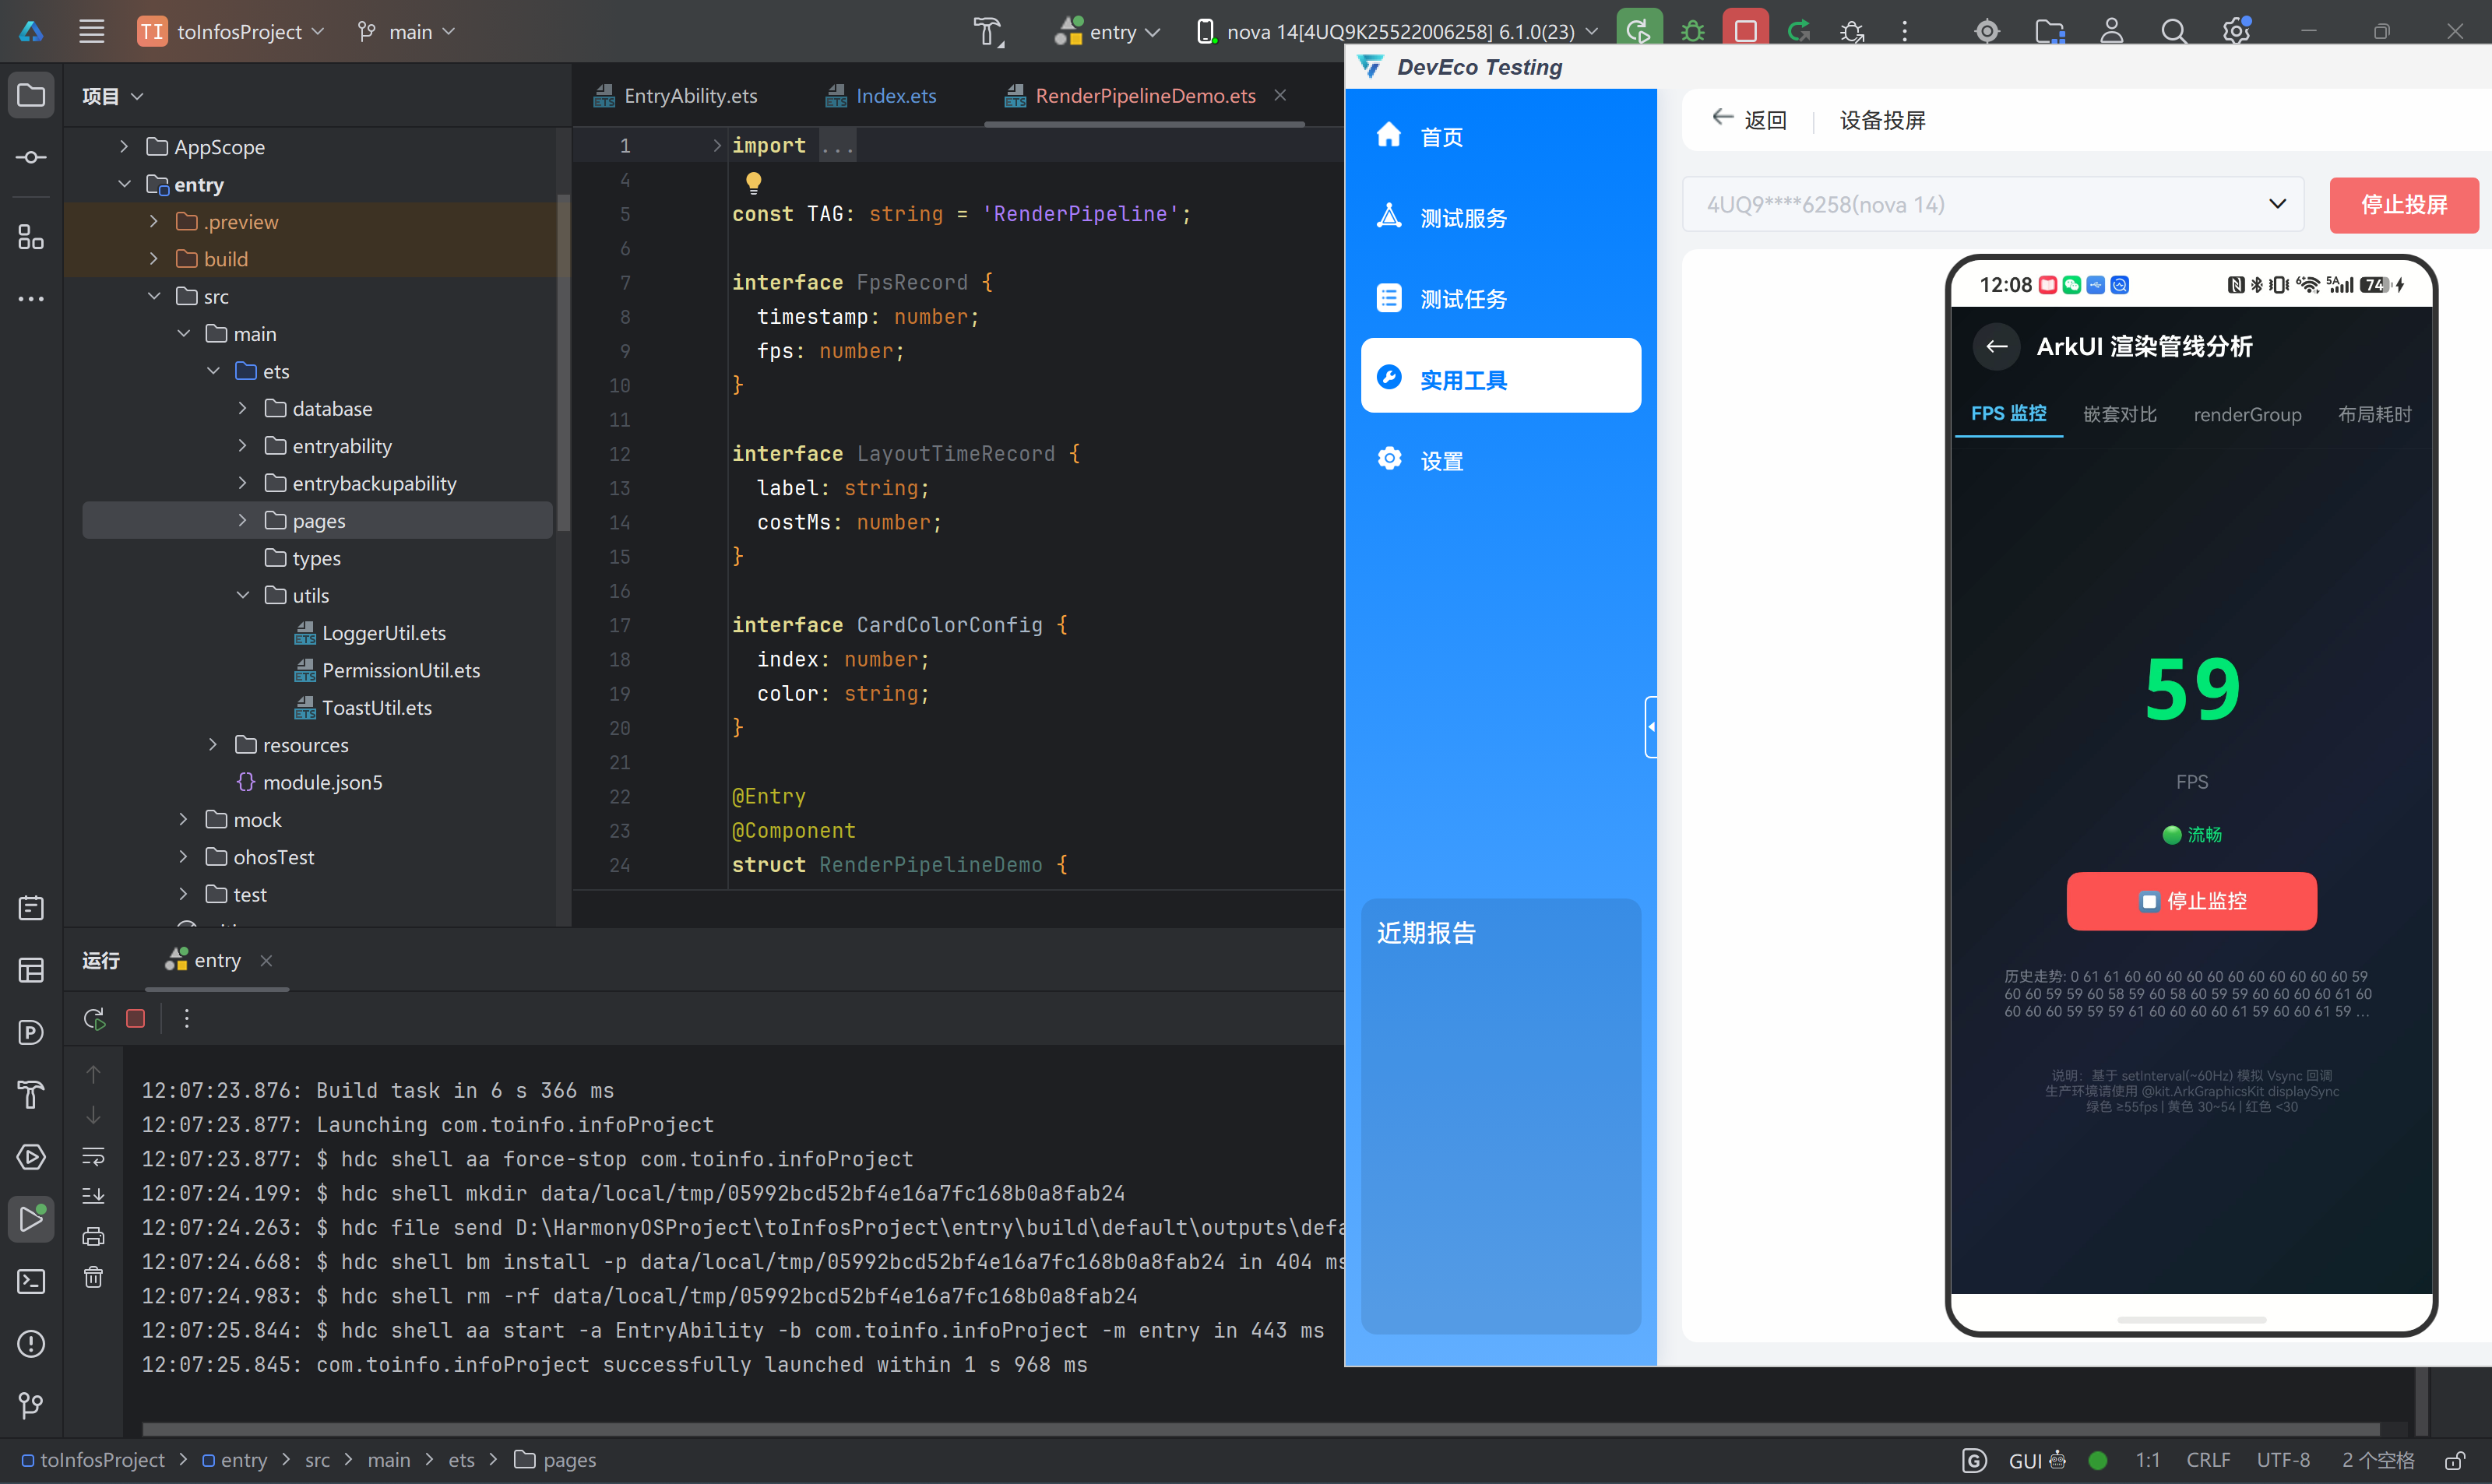Screen dimensions: 2492x1484
Task: Open more tool windows ellipsis in left bar
Action: click(x=31, y=298)
